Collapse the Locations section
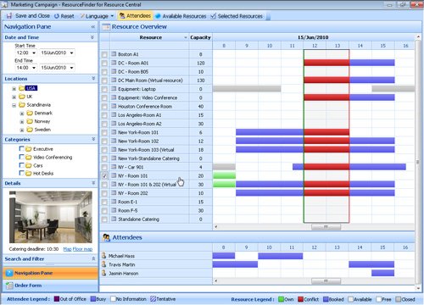Viewport: 424px width, 305px height. click(x=93, y=79)
